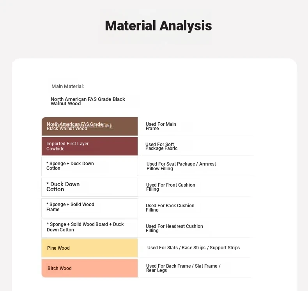Click the Main Material label
Screen dimensions: 308x291
pos(67,86)
